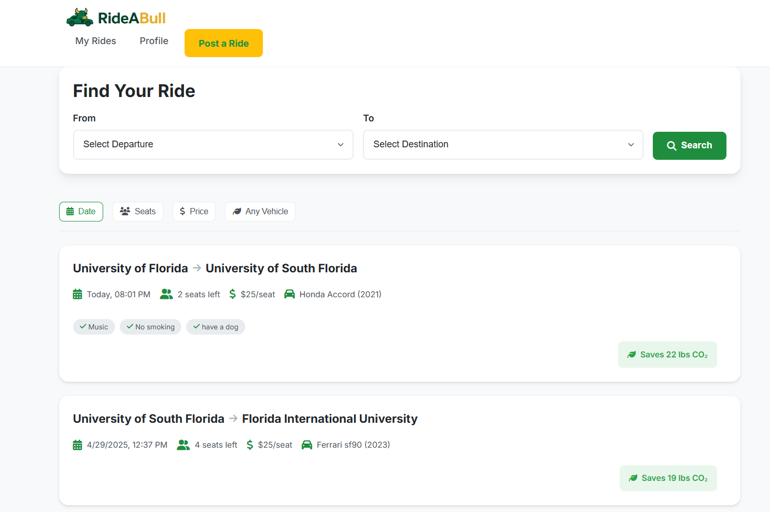The height and width of the screenshot is (512, 770).
Task: Toggle the Seats filter chip
Action: pos(138,212)
